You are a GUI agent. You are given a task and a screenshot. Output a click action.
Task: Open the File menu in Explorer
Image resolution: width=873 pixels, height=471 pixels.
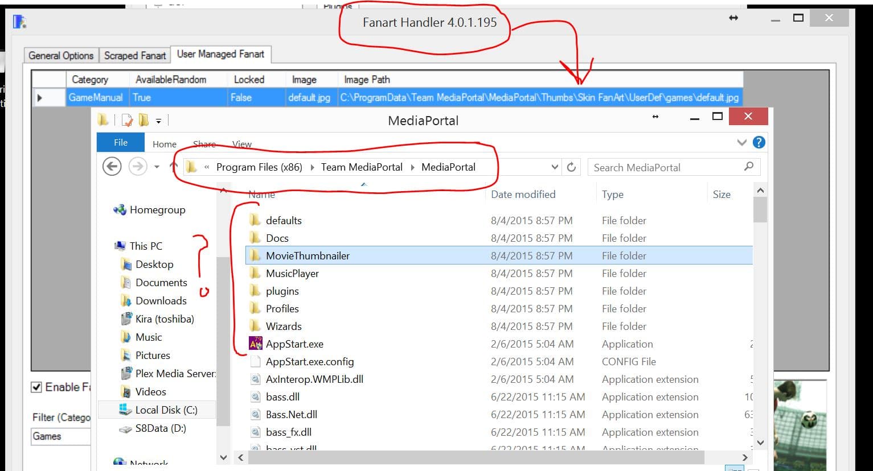[x=121, y=142]
